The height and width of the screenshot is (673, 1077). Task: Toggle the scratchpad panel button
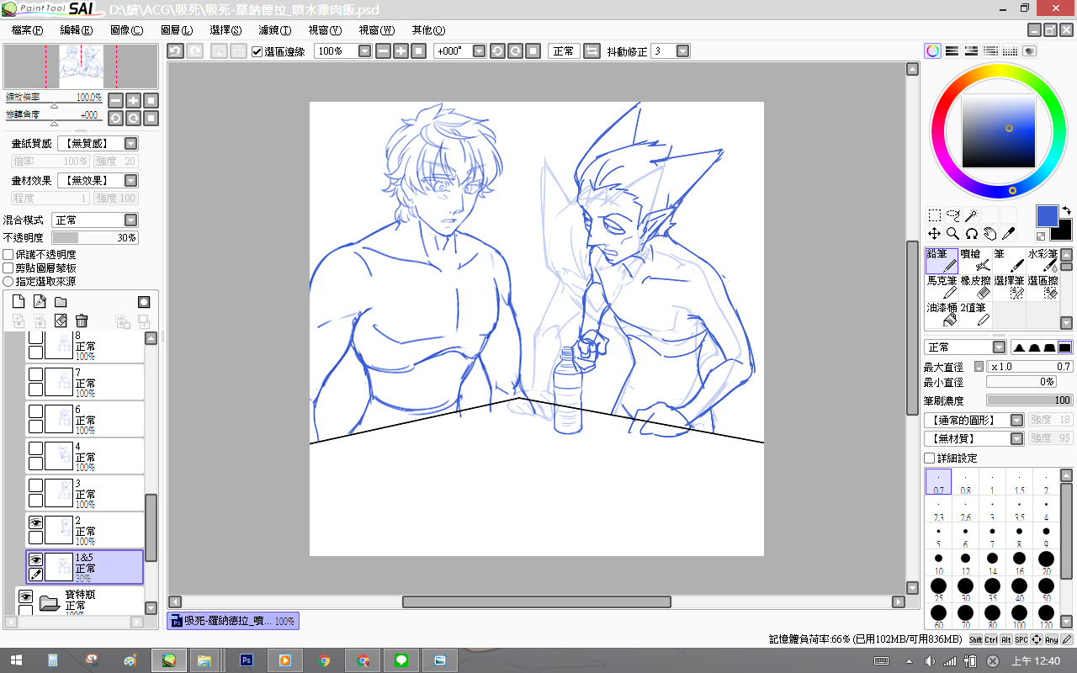(1028, 51)
